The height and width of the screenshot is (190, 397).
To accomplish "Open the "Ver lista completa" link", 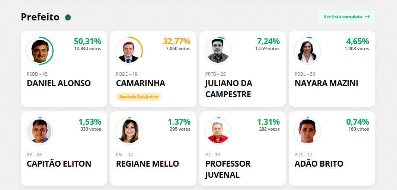I will point(342,17).
